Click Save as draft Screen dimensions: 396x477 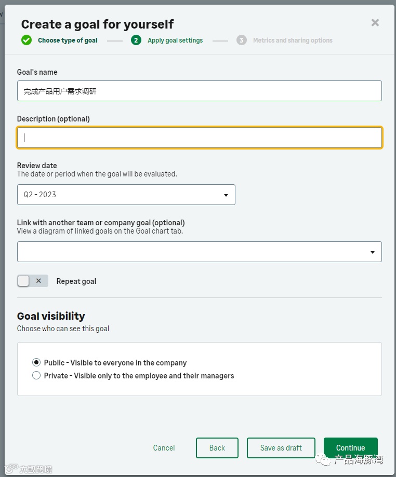point(281,448)
